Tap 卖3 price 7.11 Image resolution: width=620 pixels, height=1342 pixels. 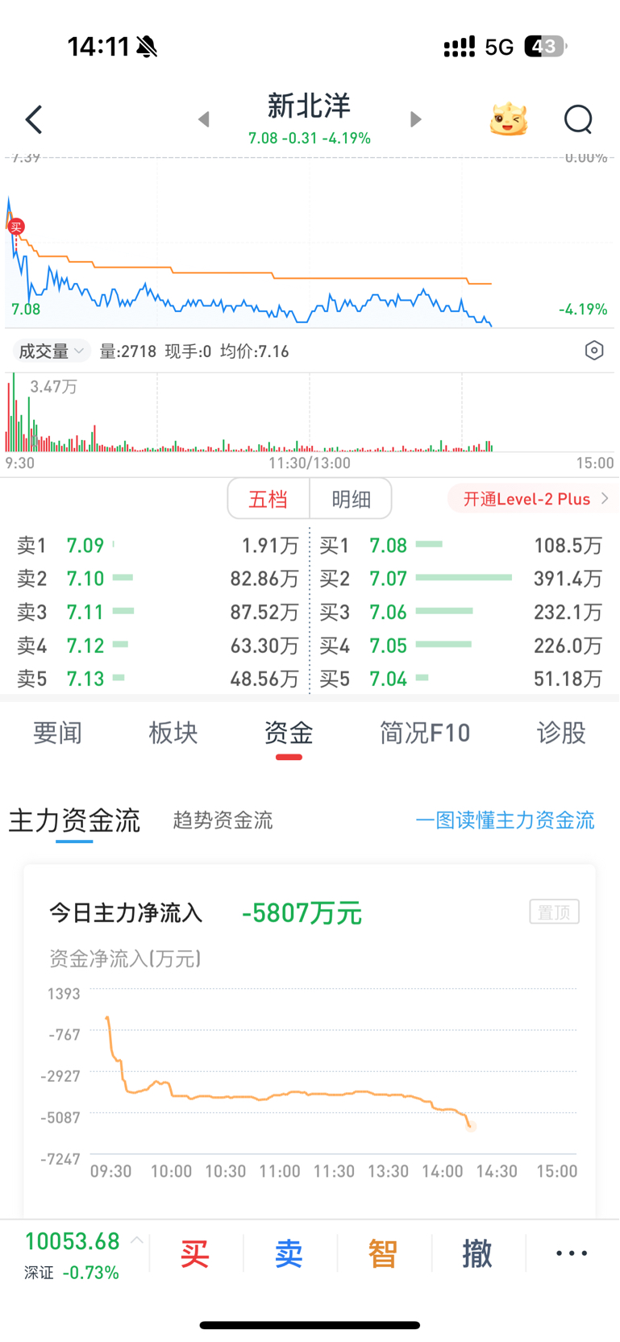85,613
